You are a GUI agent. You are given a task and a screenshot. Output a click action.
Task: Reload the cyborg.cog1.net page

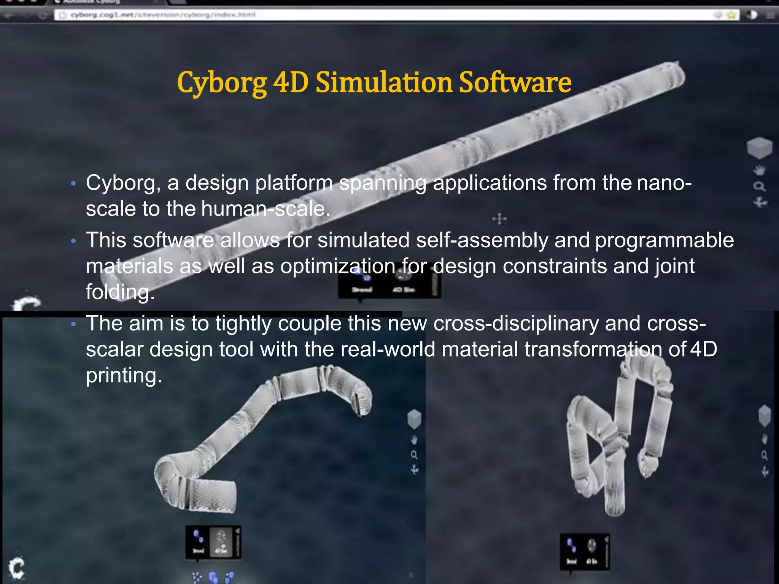click(x=43, y=16)
